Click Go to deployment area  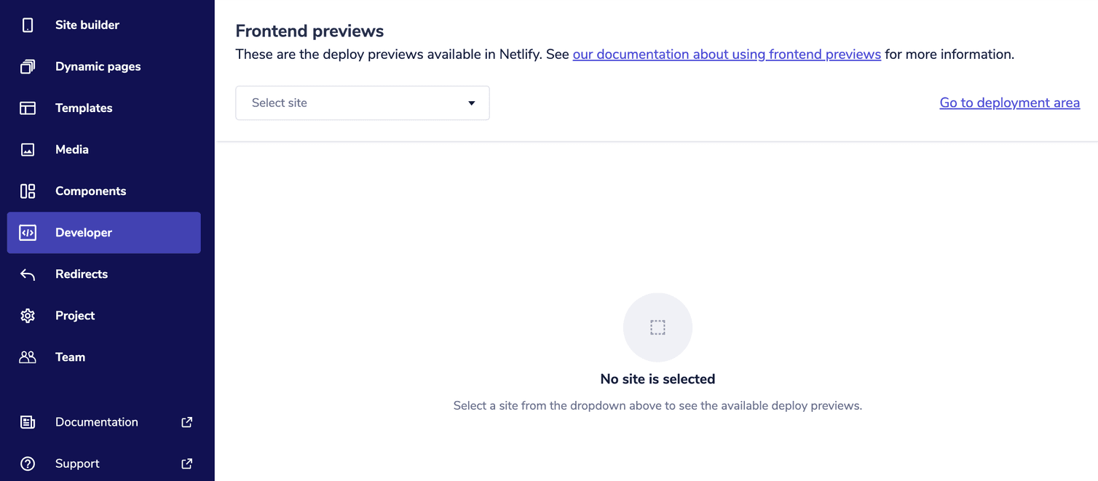1009,102
